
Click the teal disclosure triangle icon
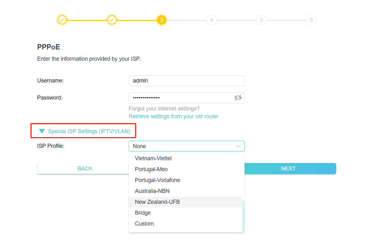[42, 131]
